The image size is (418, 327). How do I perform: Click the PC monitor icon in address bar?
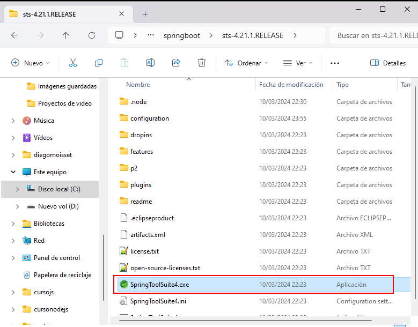click(119, 35)
